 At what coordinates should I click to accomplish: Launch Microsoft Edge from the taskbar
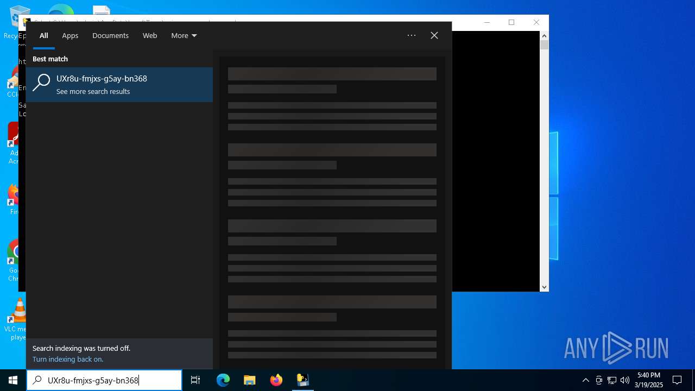click(223, 380)
